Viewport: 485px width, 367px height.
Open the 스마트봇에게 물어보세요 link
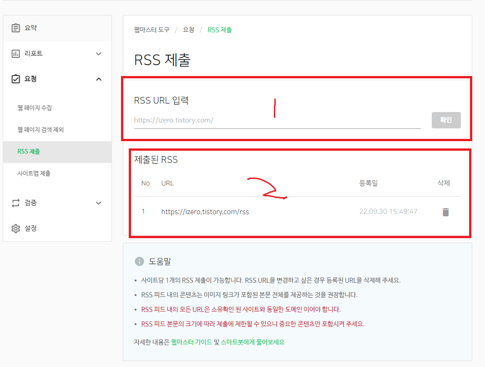tap(253, 342)
